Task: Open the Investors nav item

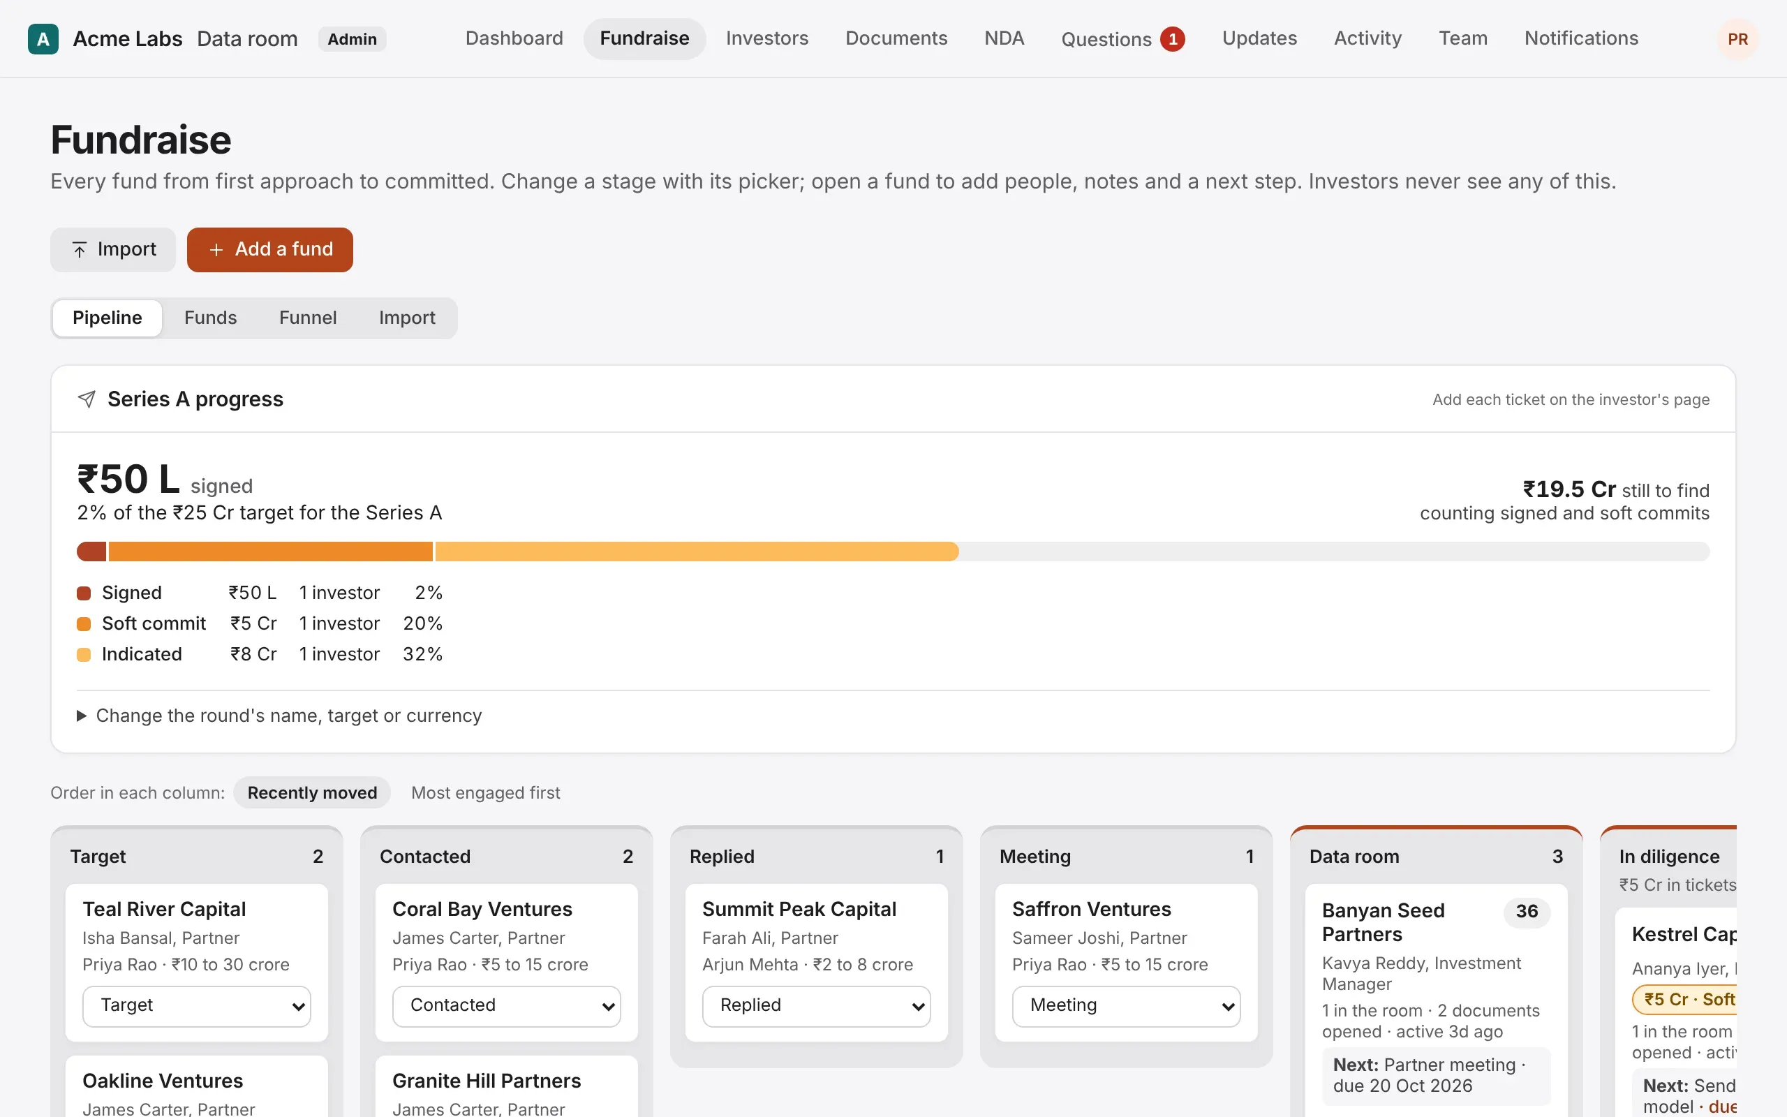Action: click(766, 38)
